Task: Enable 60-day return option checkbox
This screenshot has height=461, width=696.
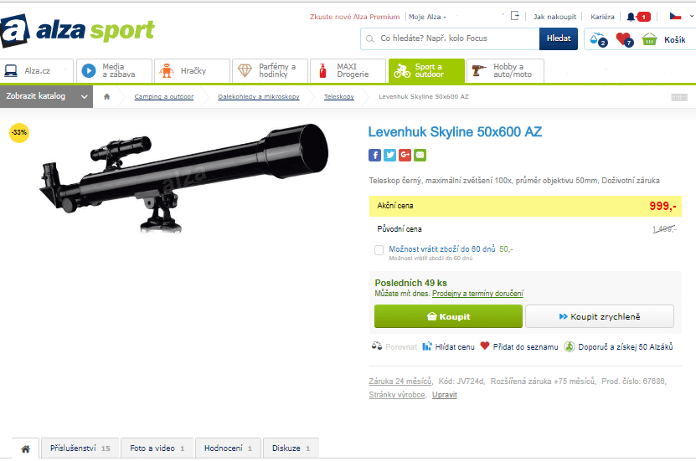Action: pyautogui.click(x=379, y=250)
